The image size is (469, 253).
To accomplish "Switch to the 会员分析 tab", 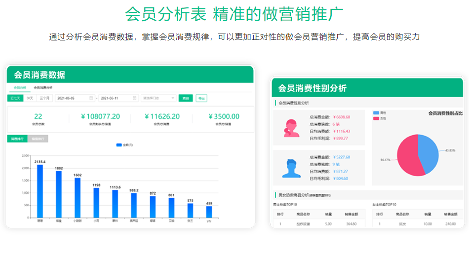I will pos(20,87).
